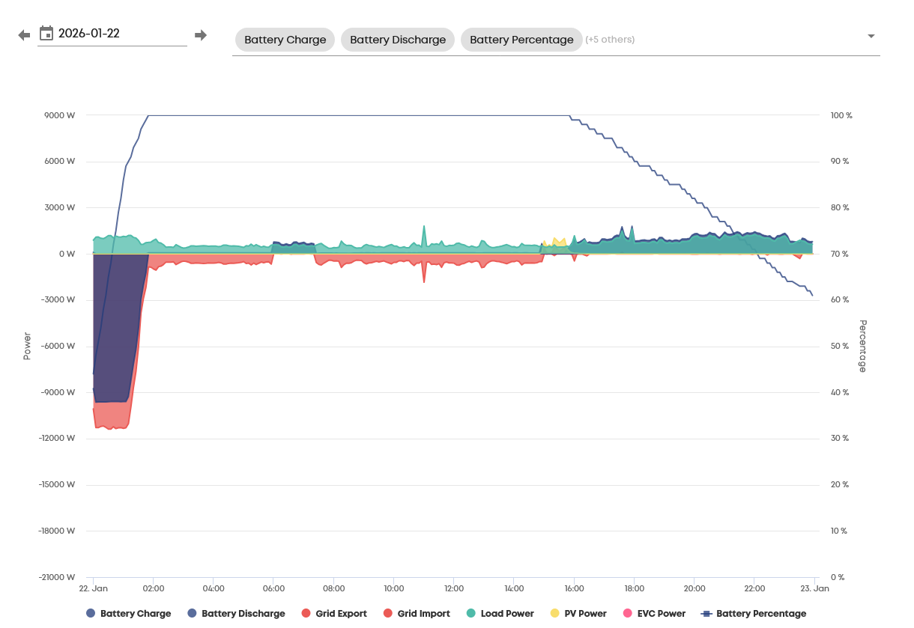Select the Battery Charge chip
Image resolution: width=914 pixels, height=628 pixels.
285,40
